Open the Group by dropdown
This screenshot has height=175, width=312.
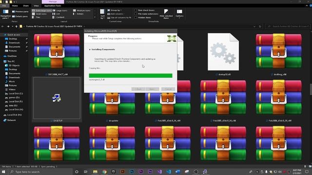point(115,10)
